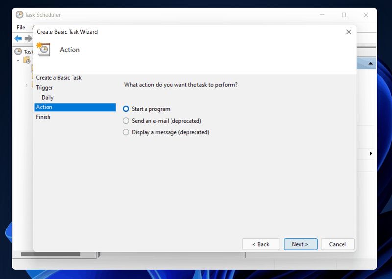Click the Task Scheduler title bar clock icon

[19, 15]
